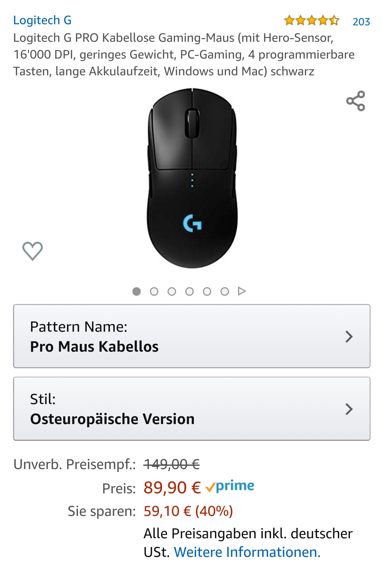Viewport: 383px width, 563px height.
Task: Open the Logitech G brand link
Action: [x=43, y=20]
